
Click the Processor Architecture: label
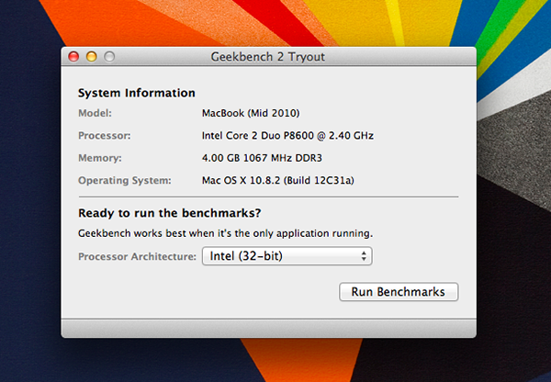point(137,256)
